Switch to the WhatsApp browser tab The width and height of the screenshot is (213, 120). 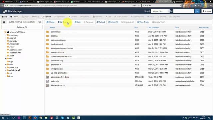point(78,2)
